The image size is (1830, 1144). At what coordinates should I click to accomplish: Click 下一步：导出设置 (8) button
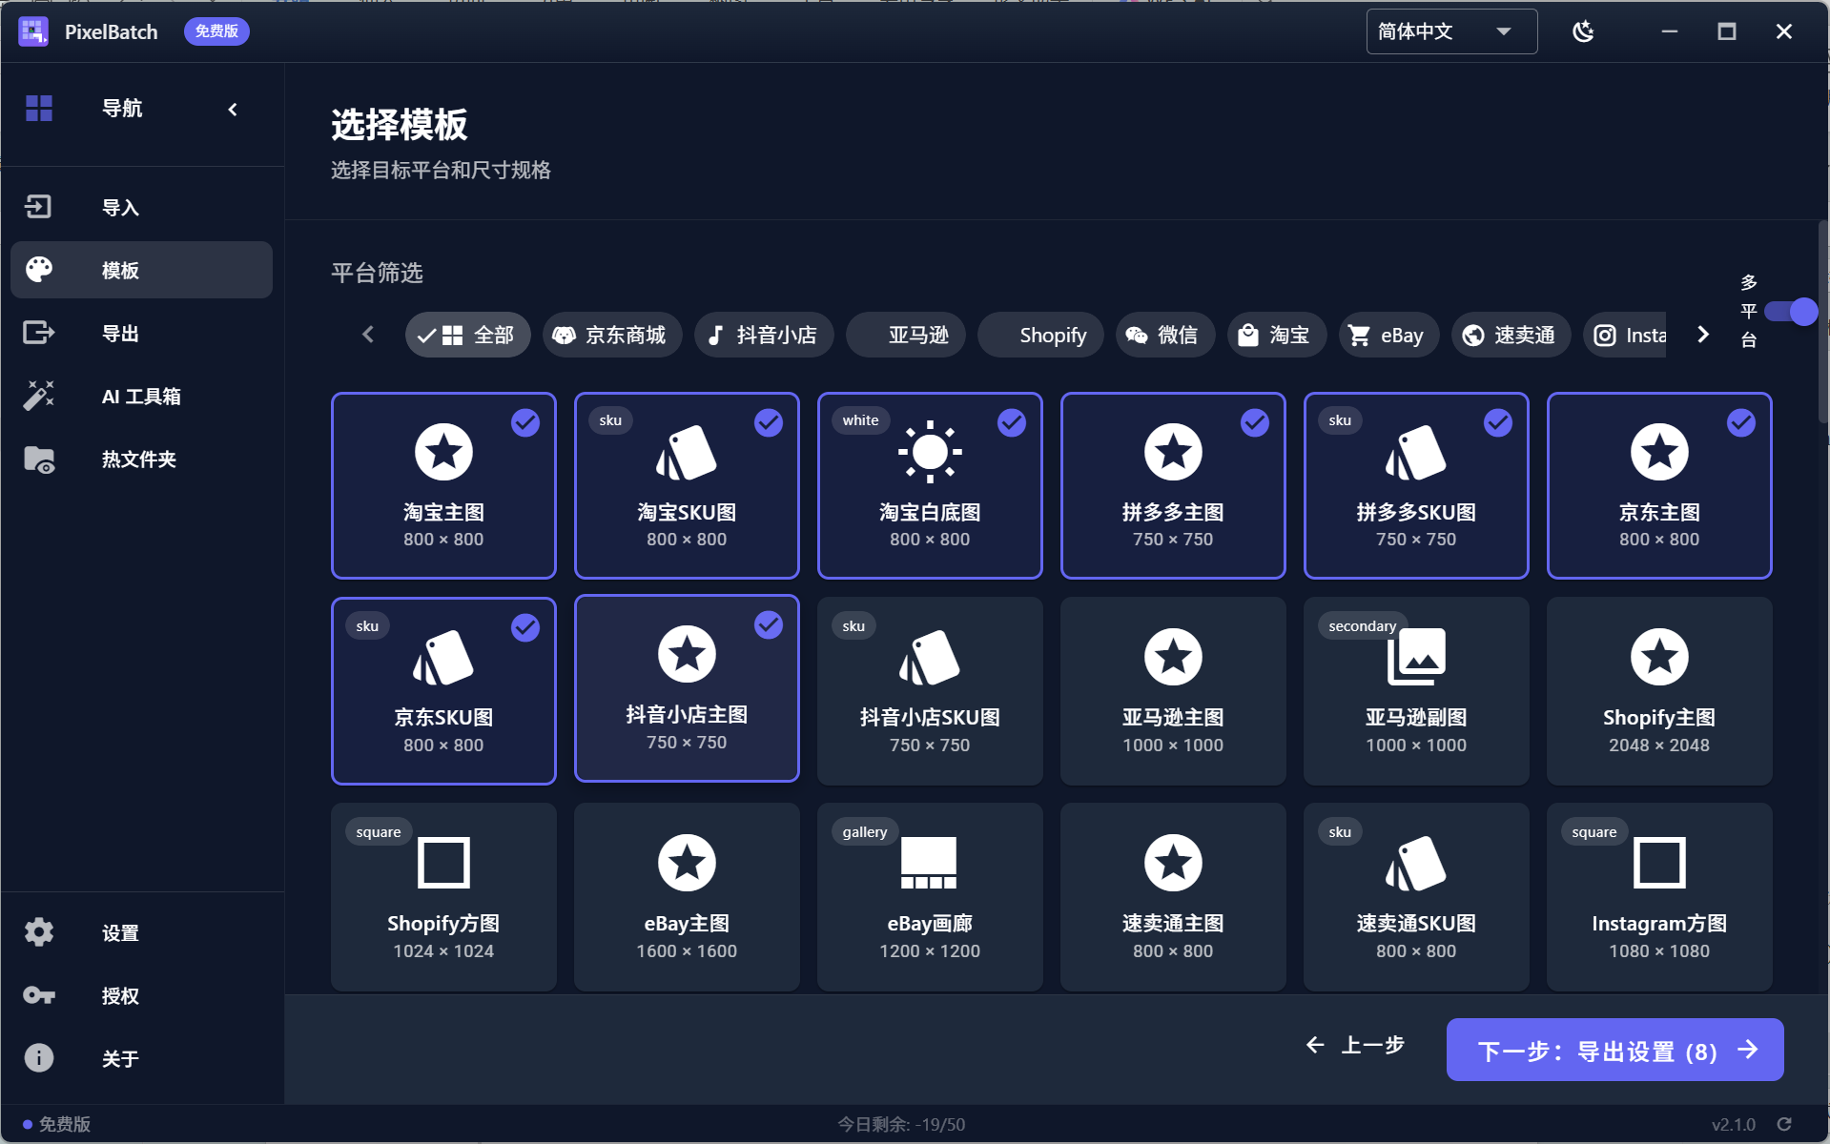1614,1050
